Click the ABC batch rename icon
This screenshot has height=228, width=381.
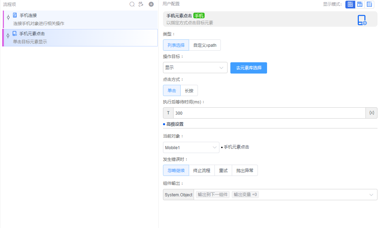(x=141, y=4)
